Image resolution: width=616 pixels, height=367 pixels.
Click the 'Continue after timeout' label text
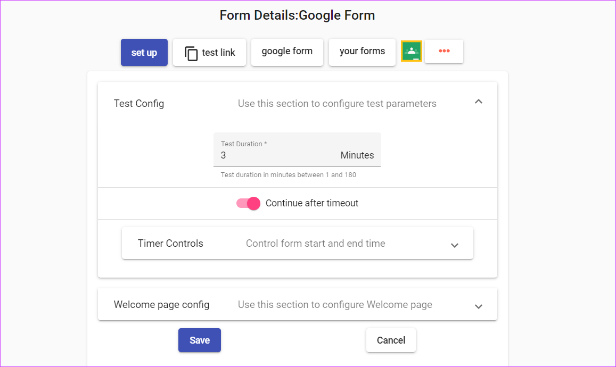[x=312, y=203]
